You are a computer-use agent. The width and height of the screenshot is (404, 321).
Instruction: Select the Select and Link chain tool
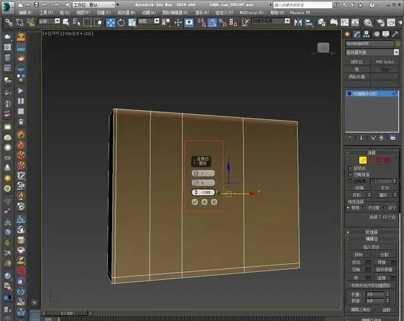[9, 23]
